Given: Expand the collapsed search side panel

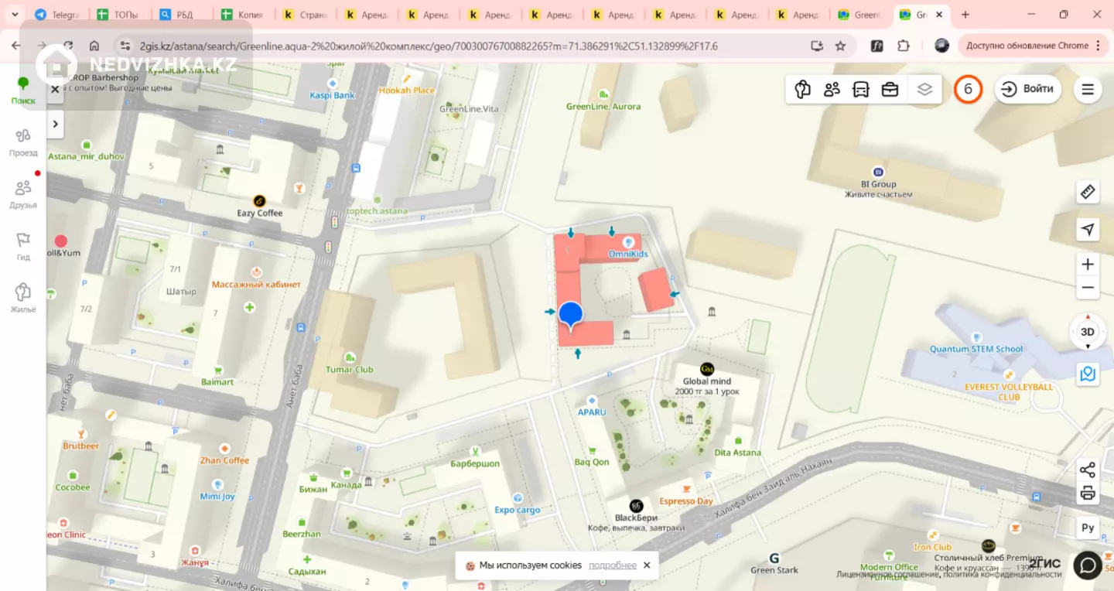Looking at the screenshot, I should tap(55, 124).
